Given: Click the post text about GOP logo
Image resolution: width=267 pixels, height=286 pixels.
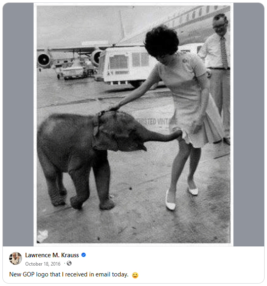Looking at the screenshot, I should coord(69,275).
